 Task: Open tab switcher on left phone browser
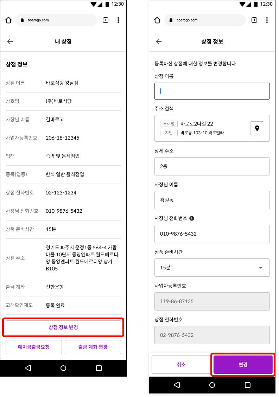[x=106, y=20]
